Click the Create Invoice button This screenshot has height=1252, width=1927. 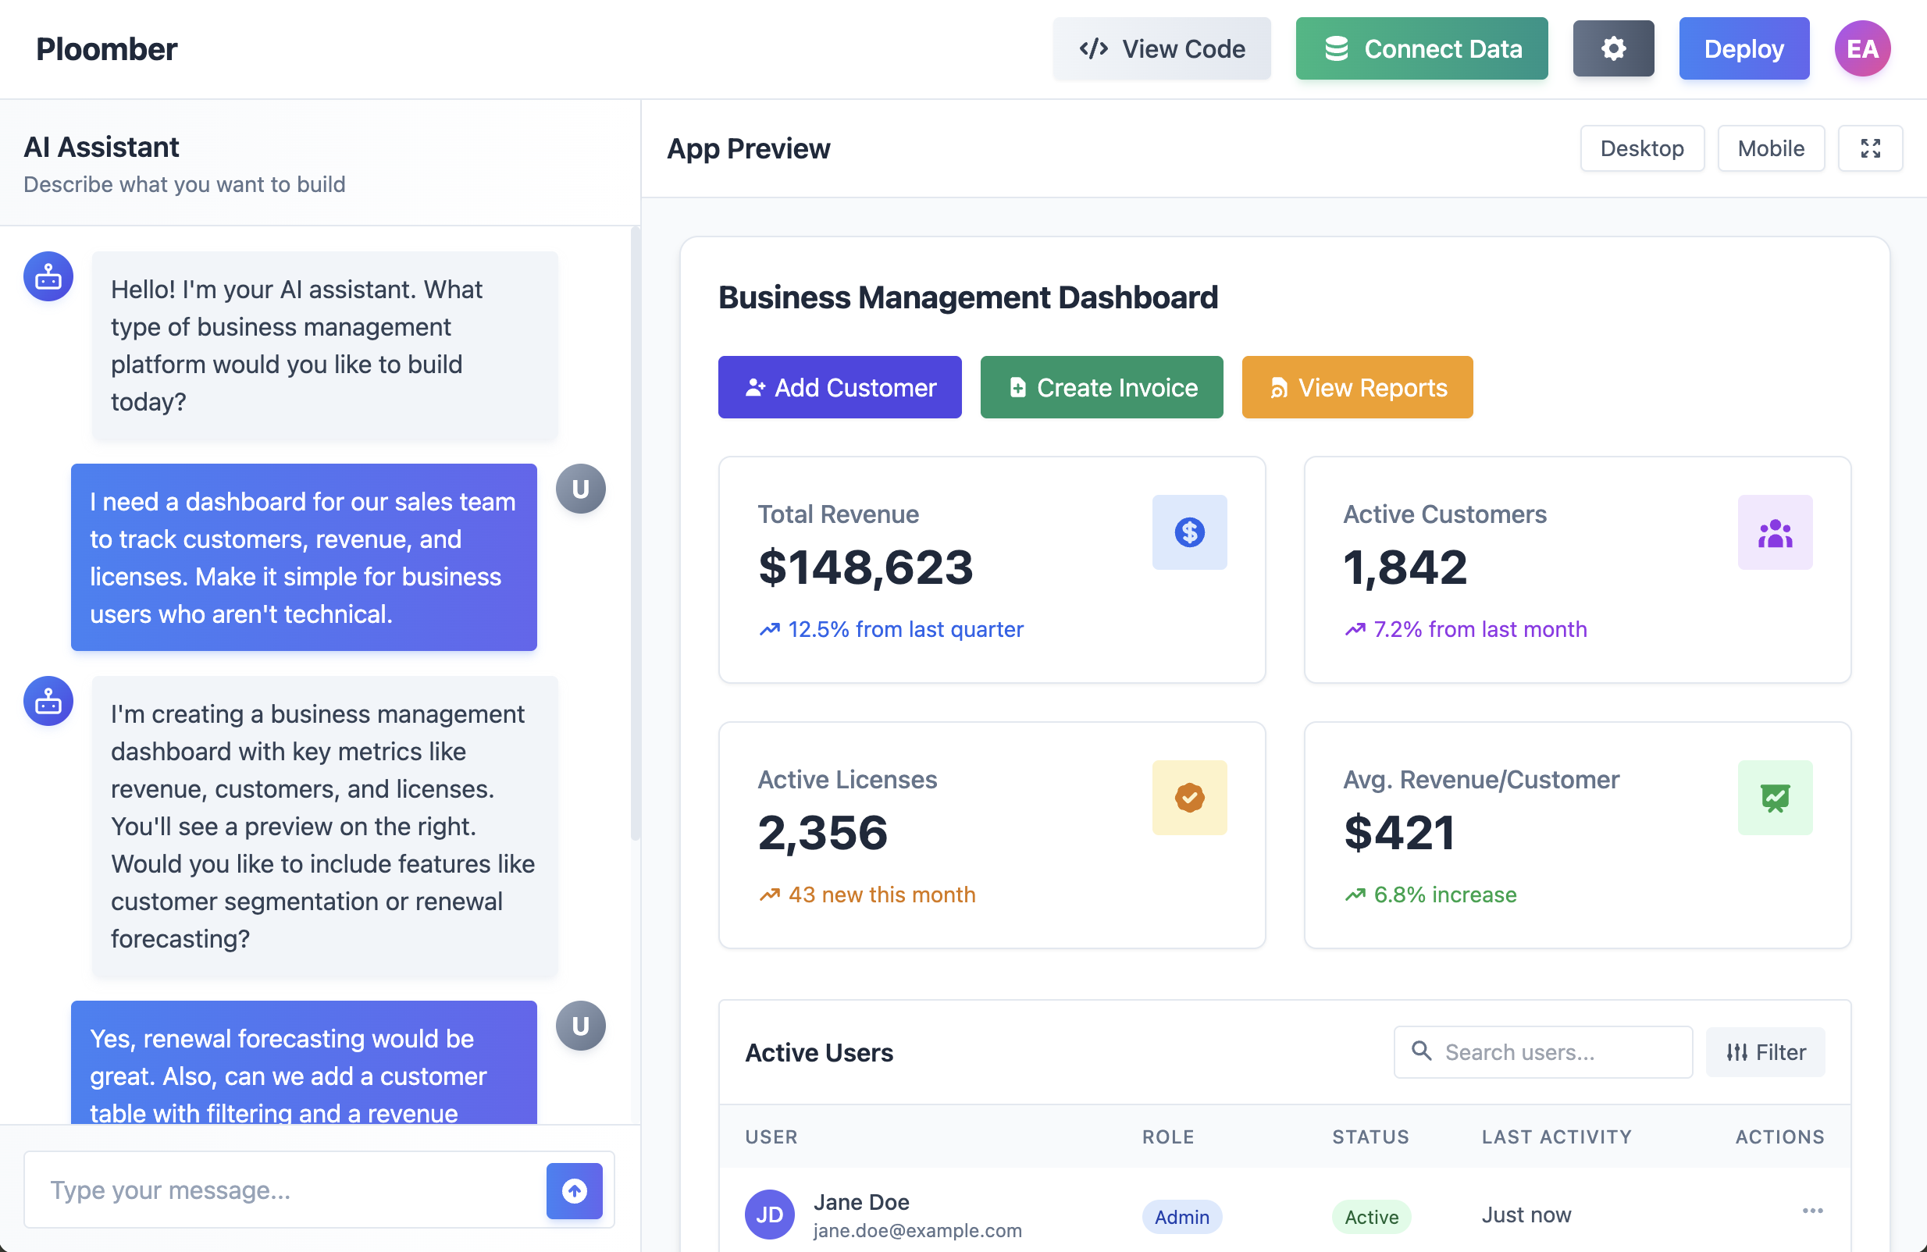[1101, 388]
